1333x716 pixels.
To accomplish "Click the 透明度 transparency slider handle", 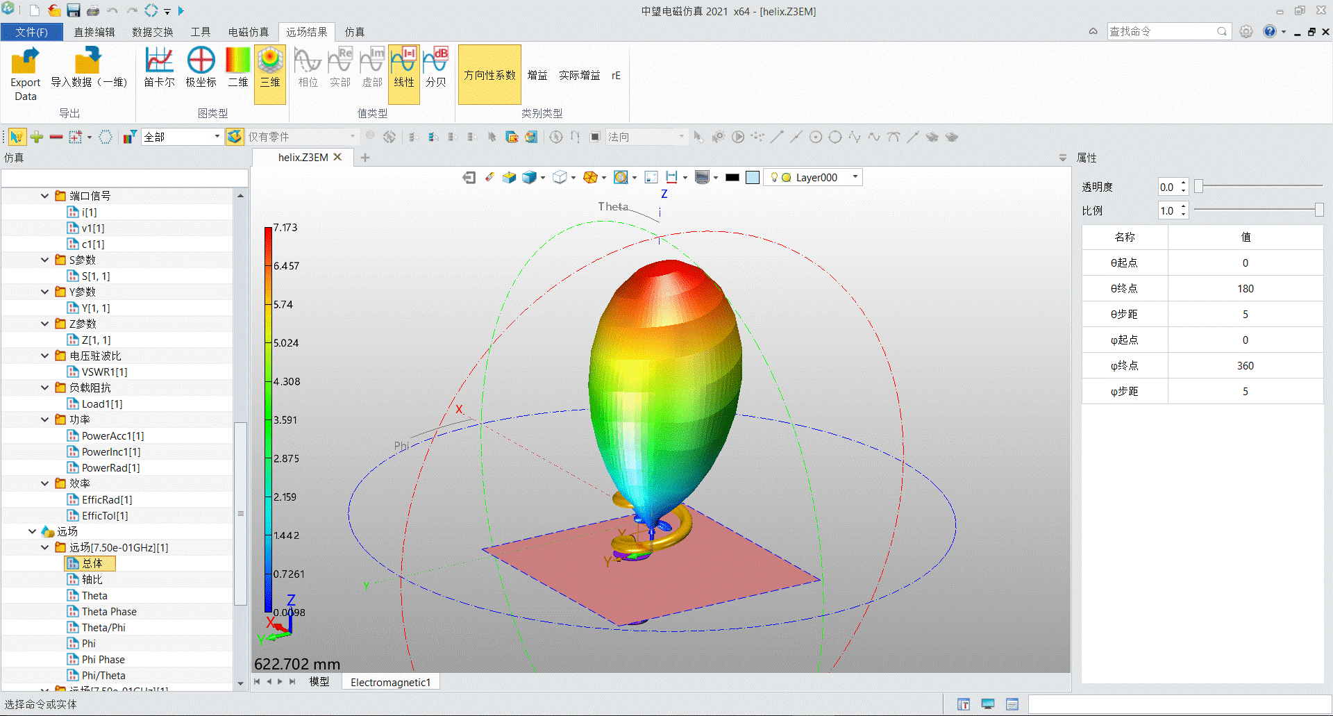I will [1198, 187].
